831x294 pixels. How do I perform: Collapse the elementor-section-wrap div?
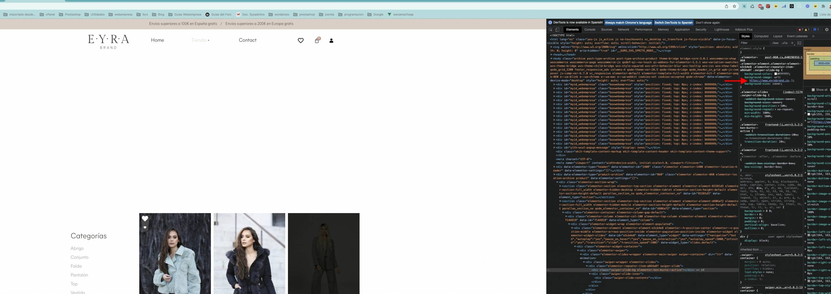click(x=557, y=182)
